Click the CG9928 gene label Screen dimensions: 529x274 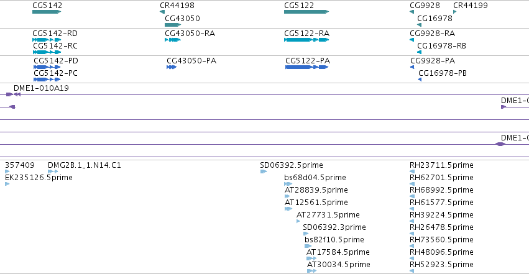(425, 6)
